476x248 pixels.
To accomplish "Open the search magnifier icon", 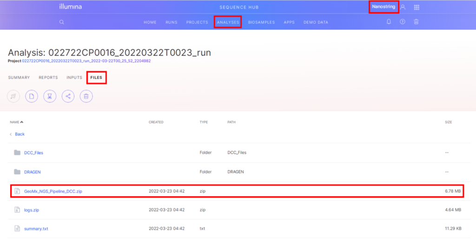I will [62, 22].
